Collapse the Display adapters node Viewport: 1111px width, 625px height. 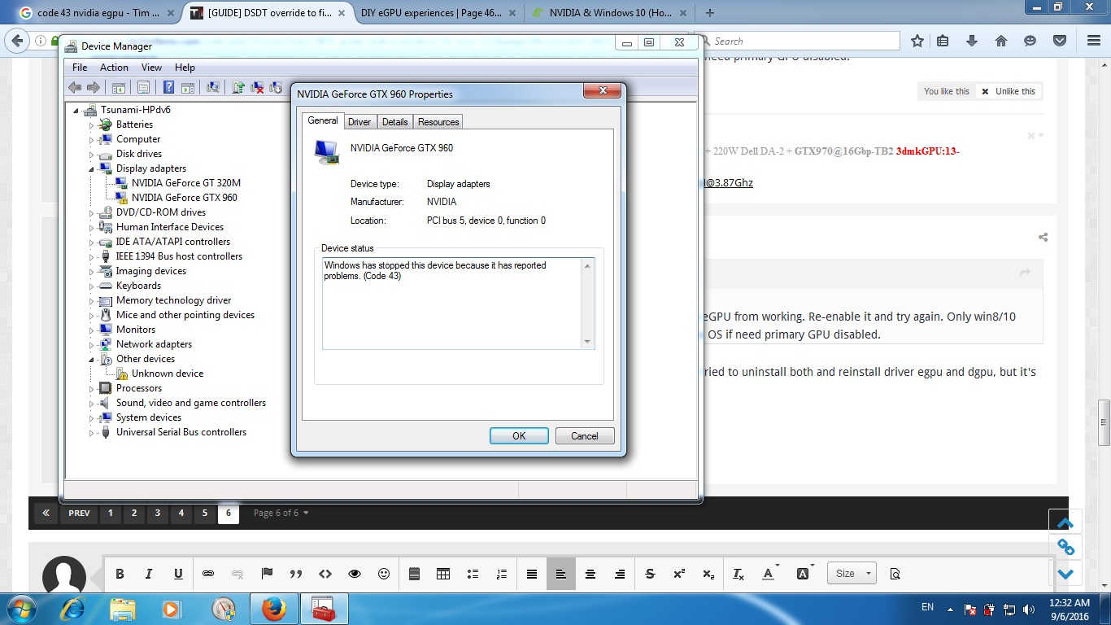coord(92,168)
